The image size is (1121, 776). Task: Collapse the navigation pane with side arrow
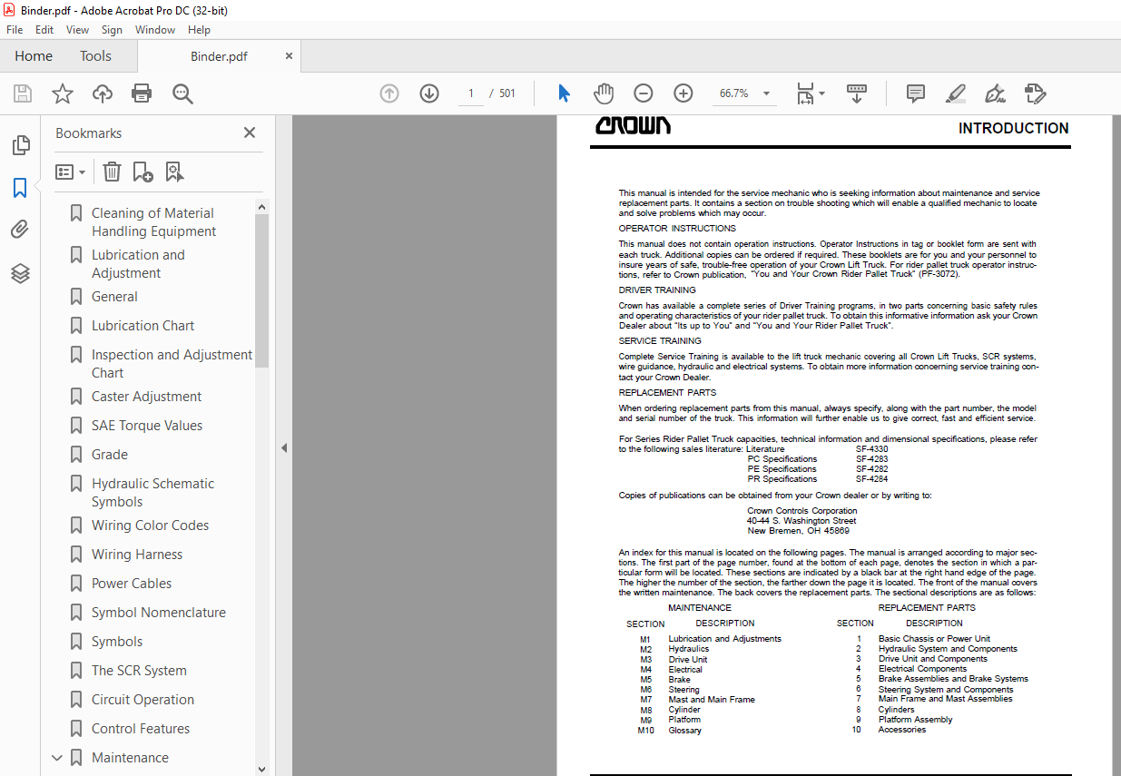click(x=283, y=447)
